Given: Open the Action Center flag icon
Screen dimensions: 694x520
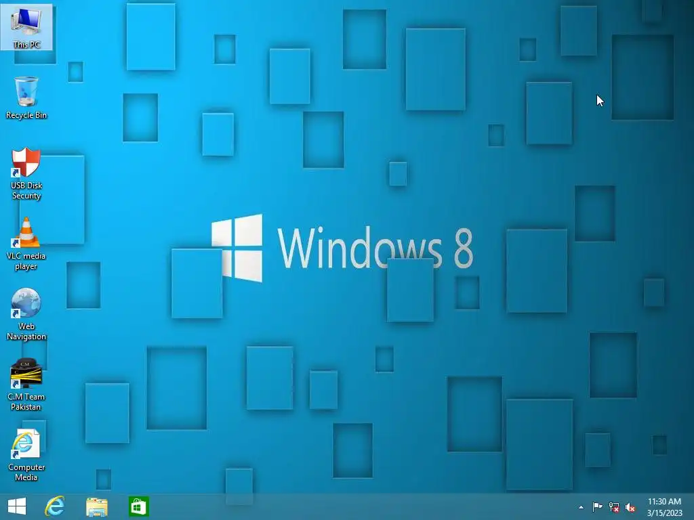Looking at the screenshot, I should [597, 507].
